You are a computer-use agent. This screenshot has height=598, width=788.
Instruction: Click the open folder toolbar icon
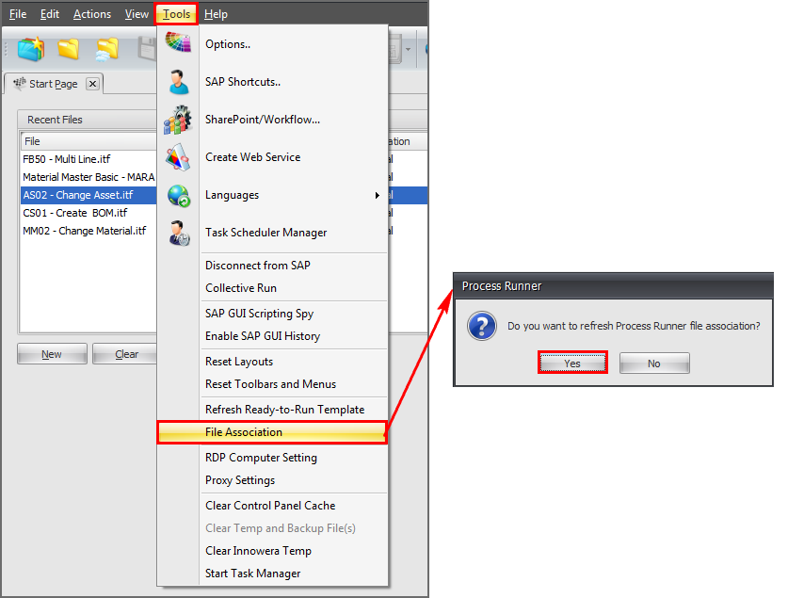69,49
